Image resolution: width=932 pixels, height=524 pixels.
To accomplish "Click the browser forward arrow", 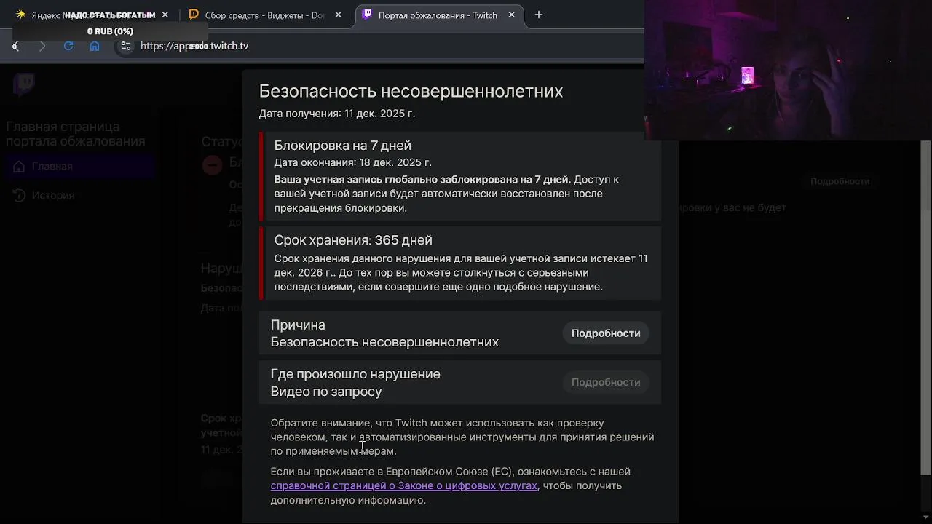I will [x=42, y=46].
